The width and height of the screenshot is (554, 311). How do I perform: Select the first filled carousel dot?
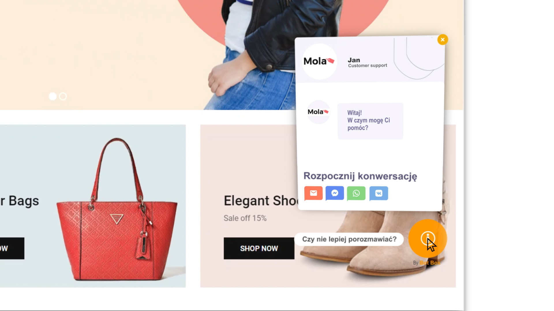(53, 96)
